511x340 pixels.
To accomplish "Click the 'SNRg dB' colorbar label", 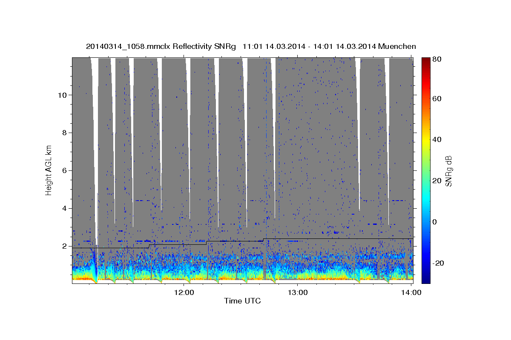I will pos(448,171).
